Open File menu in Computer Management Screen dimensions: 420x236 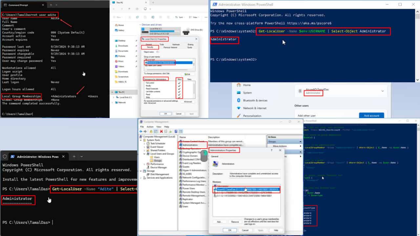pos(142,127)
